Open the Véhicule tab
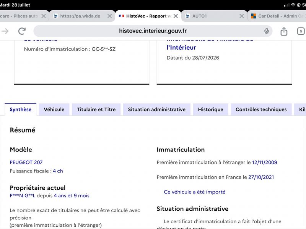Screen dimensions: 306x229 54,110
